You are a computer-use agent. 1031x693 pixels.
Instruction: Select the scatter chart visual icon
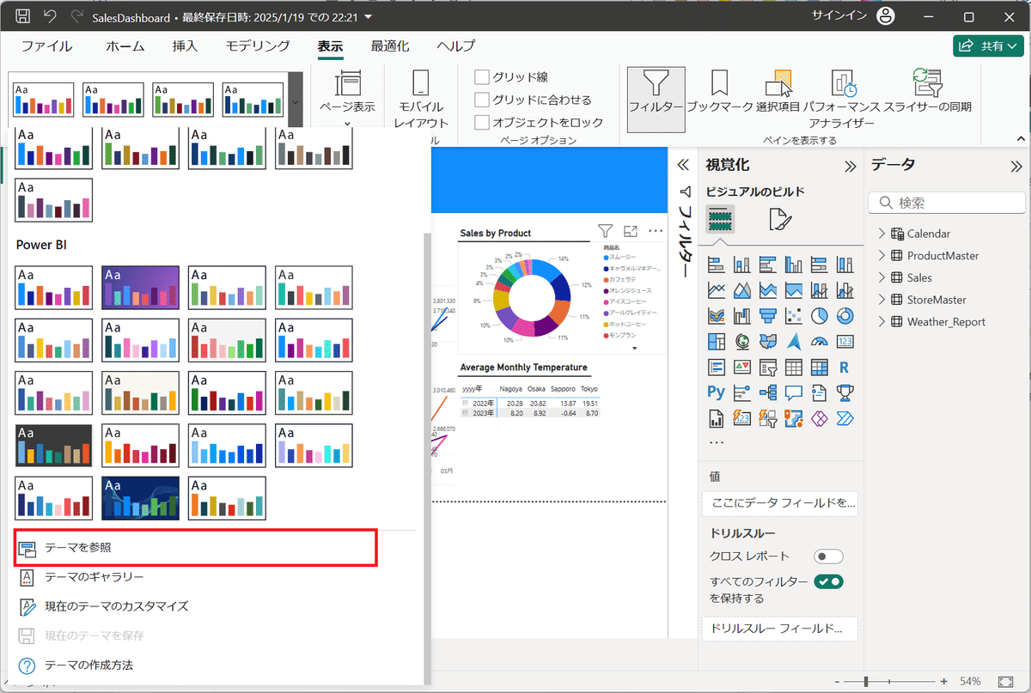793,316
